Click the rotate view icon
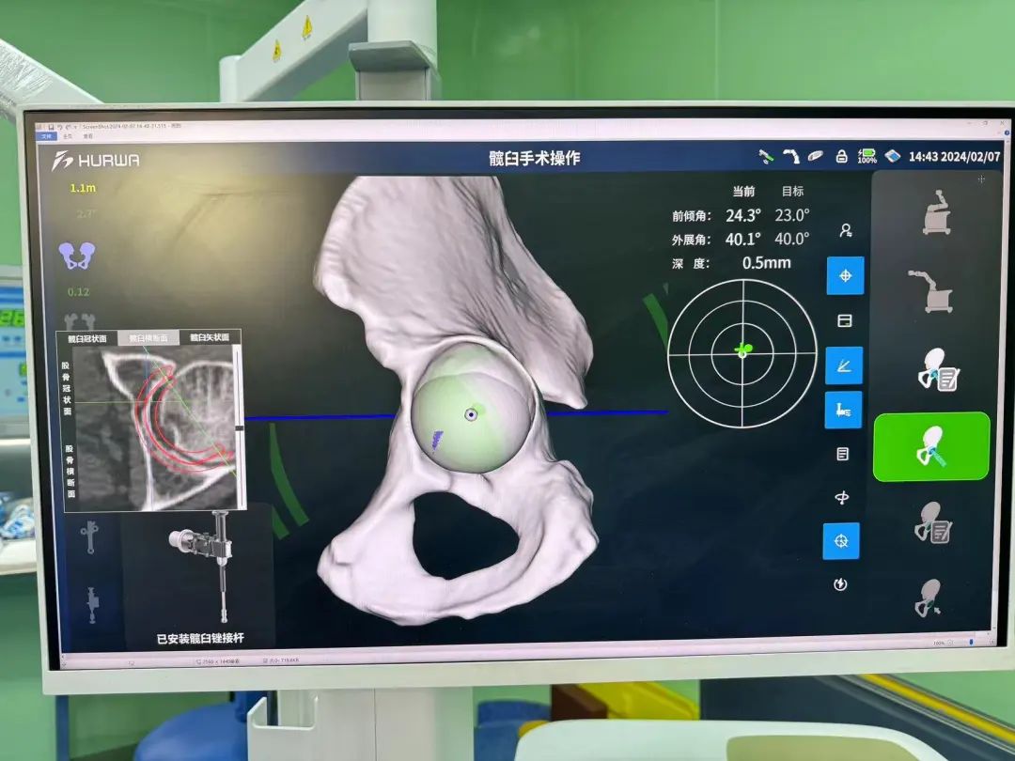 (843, 498)
